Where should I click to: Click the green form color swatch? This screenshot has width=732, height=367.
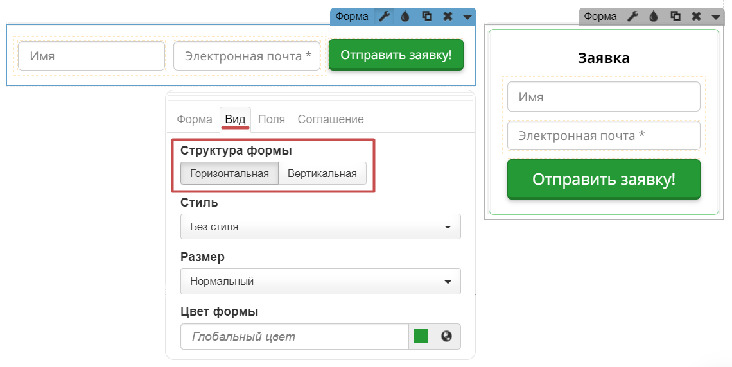(421, 336)
